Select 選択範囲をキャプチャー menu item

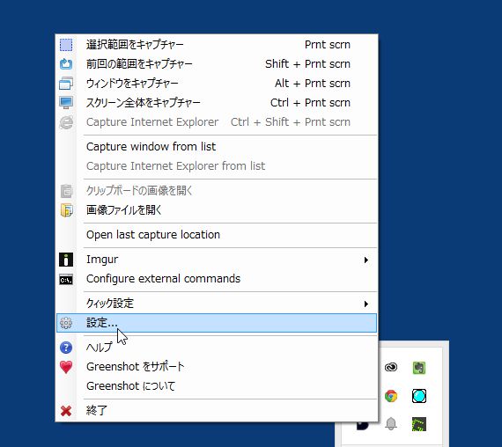click(x=217, y=45)
